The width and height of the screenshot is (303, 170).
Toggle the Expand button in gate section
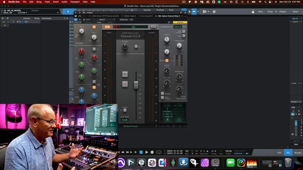pyautogui.click(x=162, y=93)
